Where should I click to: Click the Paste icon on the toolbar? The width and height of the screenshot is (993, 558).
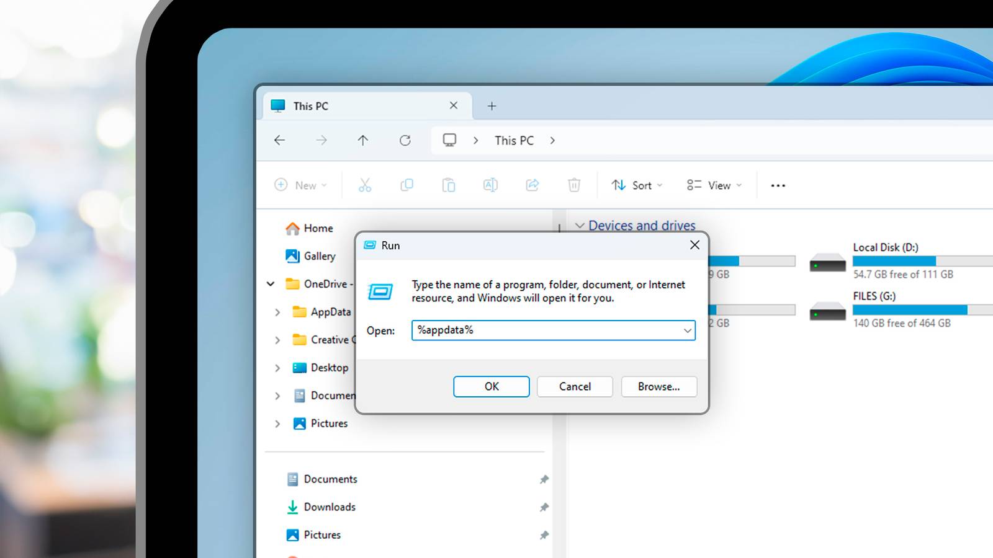[448, 185]
